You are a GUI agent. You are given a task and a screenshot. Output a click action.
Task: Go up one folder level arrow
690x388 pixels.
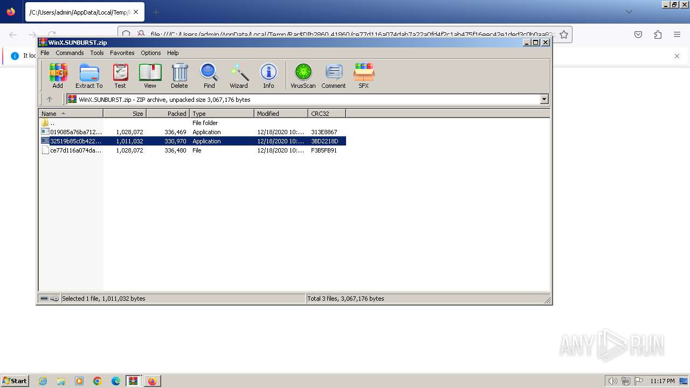[x=50, y=99]
